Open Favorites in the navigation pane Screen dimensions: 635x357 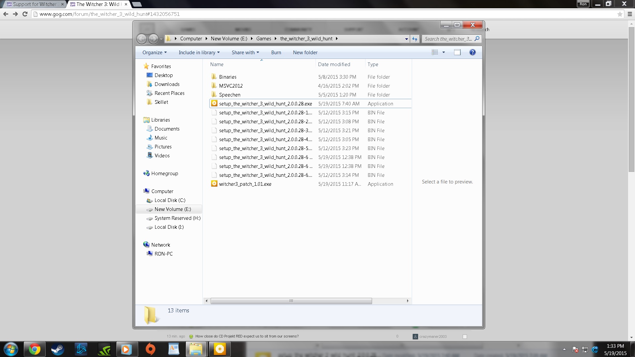click(x=161, y=66)
